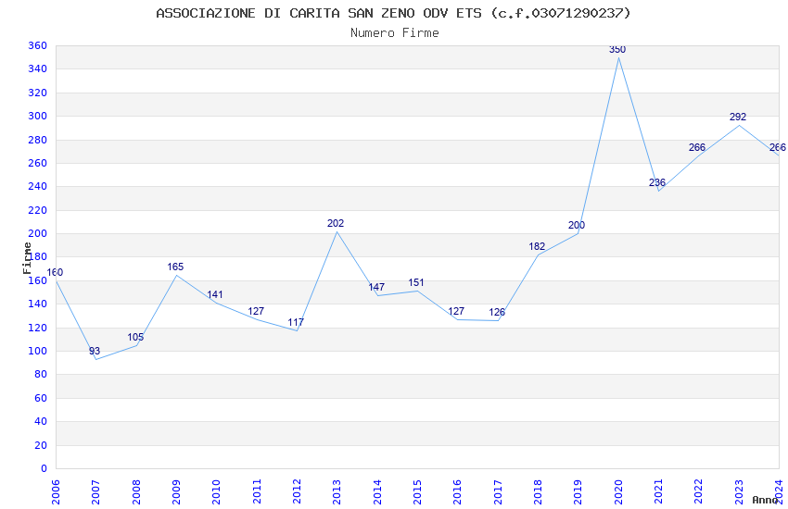The image size is (788, 509).
Task: Select the 350 data label at the 2020 peak
Action: [x=617, y=49]
